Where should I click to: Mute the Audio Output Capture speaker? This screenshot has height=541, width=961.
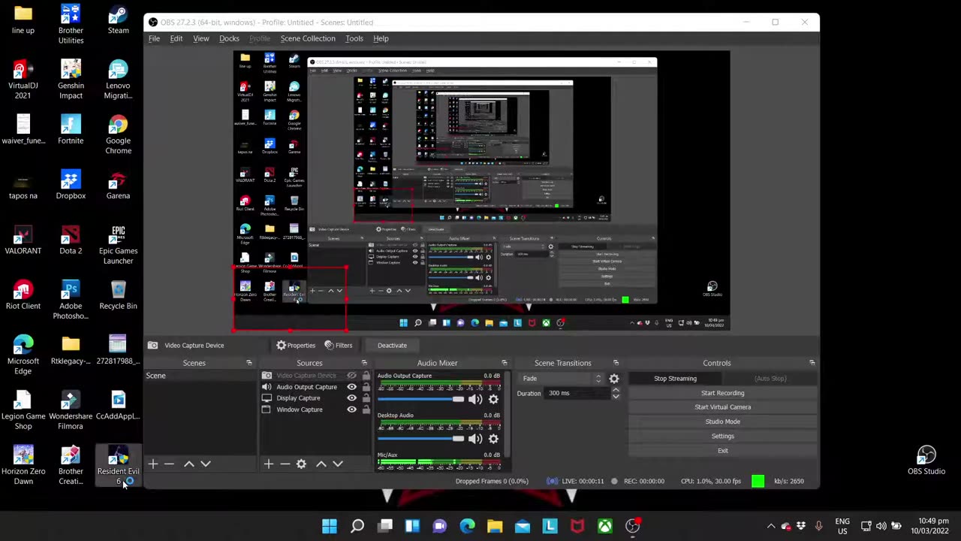click(x=475, y=399)
